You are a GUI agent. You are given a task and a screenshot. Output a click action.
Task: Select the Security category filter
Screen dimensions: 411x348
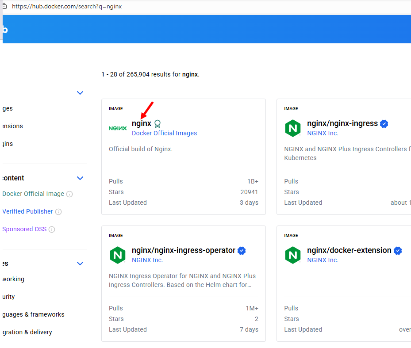(8, 297)
